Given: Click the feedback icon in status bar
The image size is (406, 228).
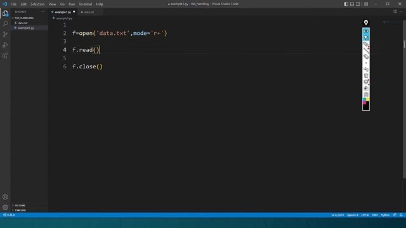Looking at the screenshot, I should point(395,215).
